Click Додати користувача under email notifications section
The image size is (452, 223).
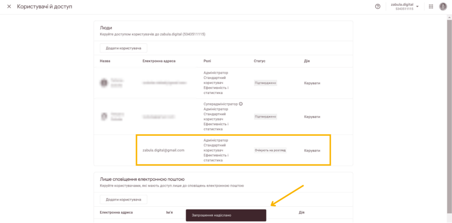(x=124, y=199)
